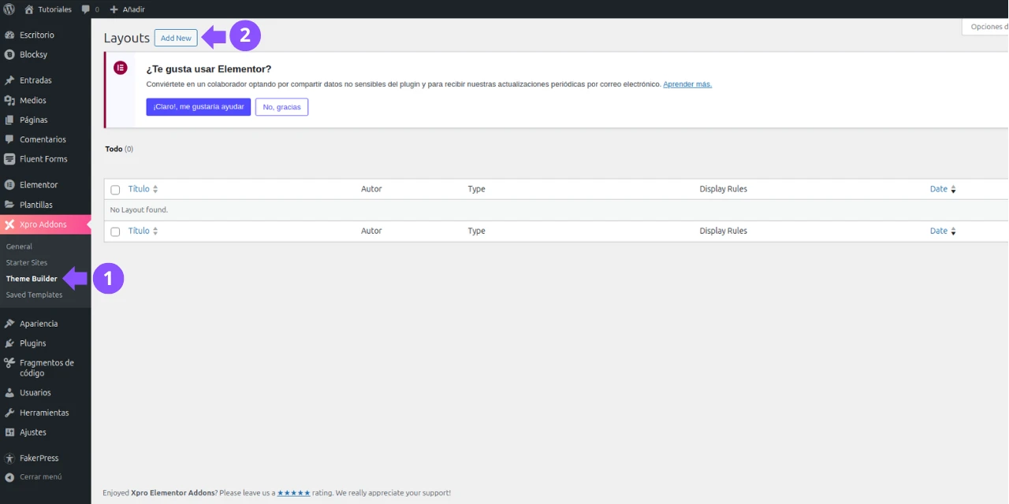Click the Elementor logo in the notice
This screenshot has height=504, width=1009.
[121, 68]
